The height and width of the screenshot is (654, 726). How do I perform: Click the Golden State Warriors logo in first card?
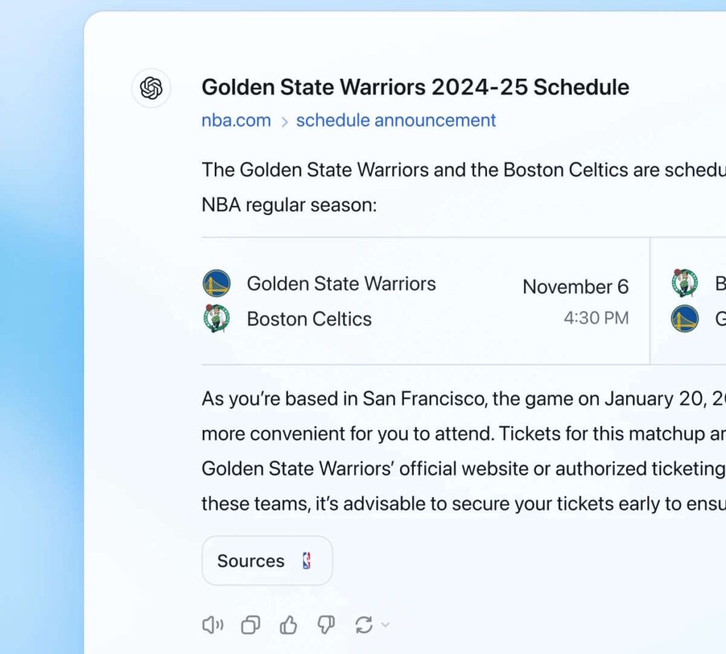(x=217, y=283)
